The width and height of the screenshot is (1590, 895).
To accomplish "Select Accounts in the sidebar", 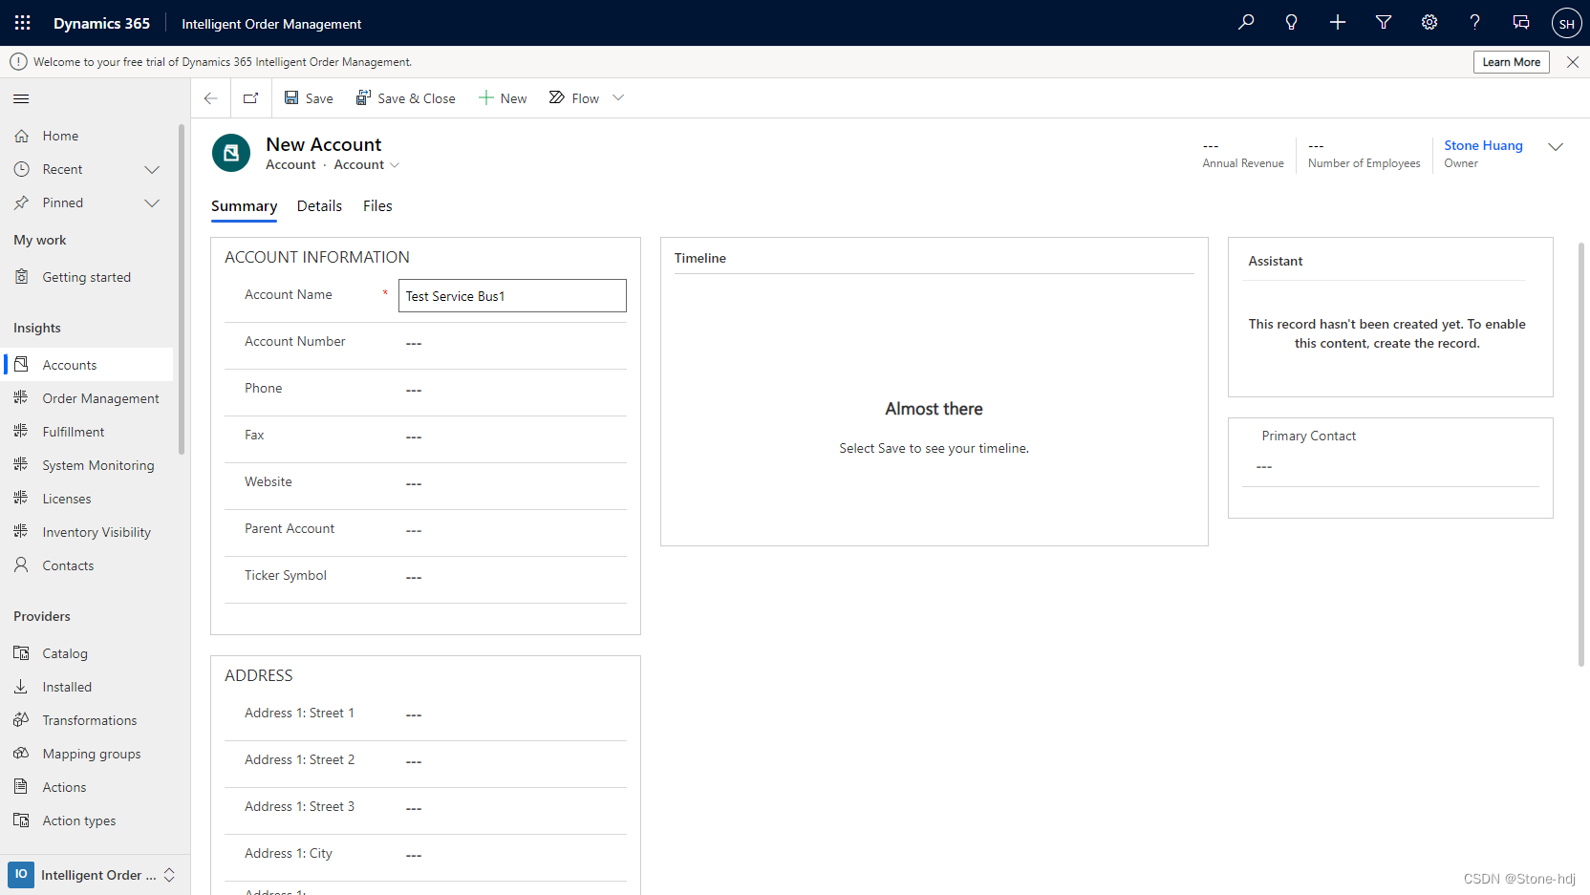I will (88, 365).
